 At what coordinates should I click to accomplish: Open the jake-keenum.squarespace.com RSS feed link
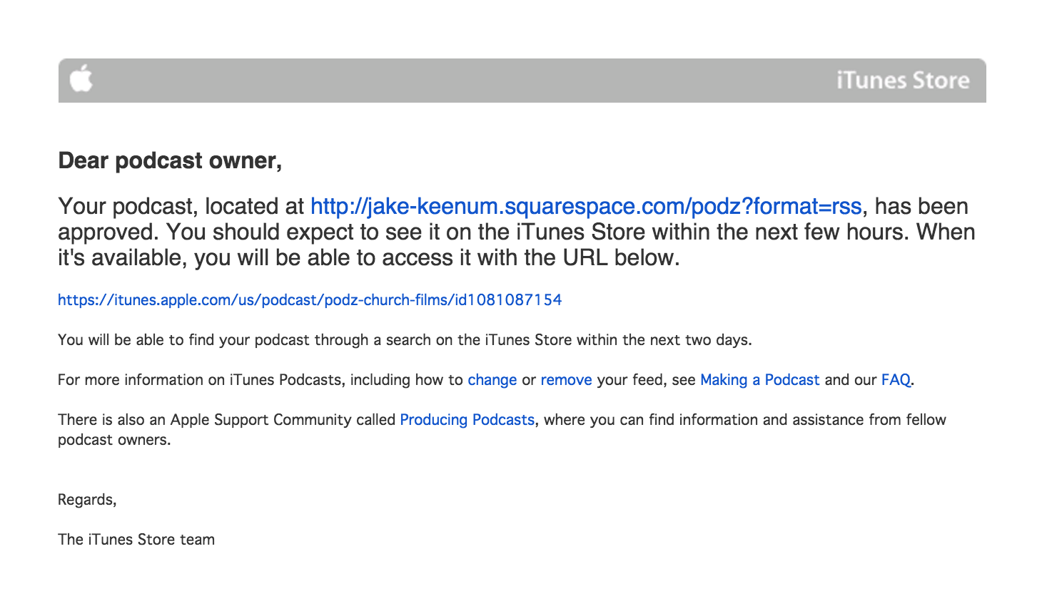[586, 206]
